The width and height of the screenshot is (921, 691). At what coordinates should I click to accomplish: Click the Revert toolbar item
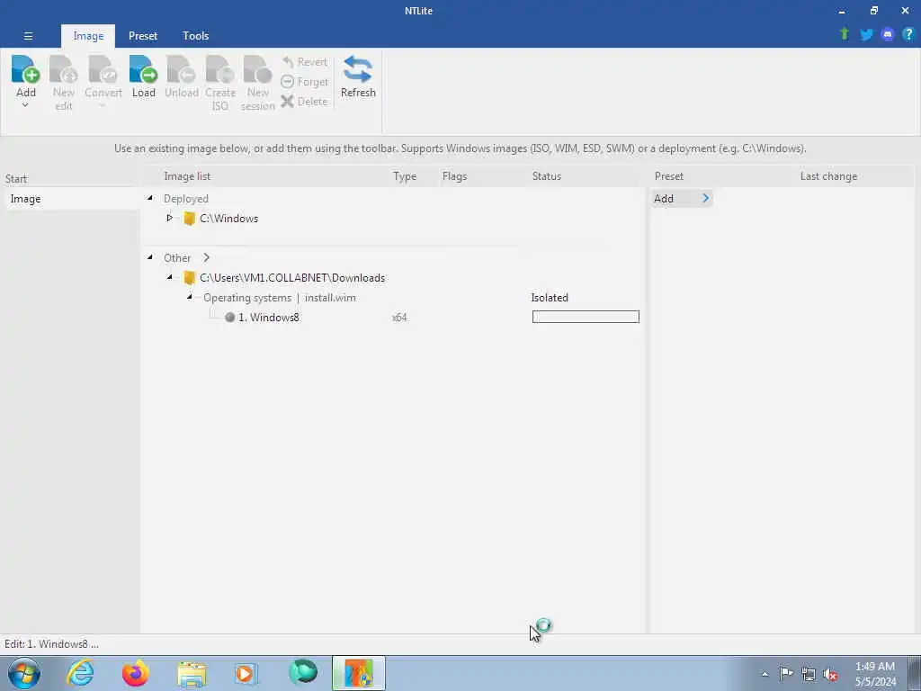304,62
